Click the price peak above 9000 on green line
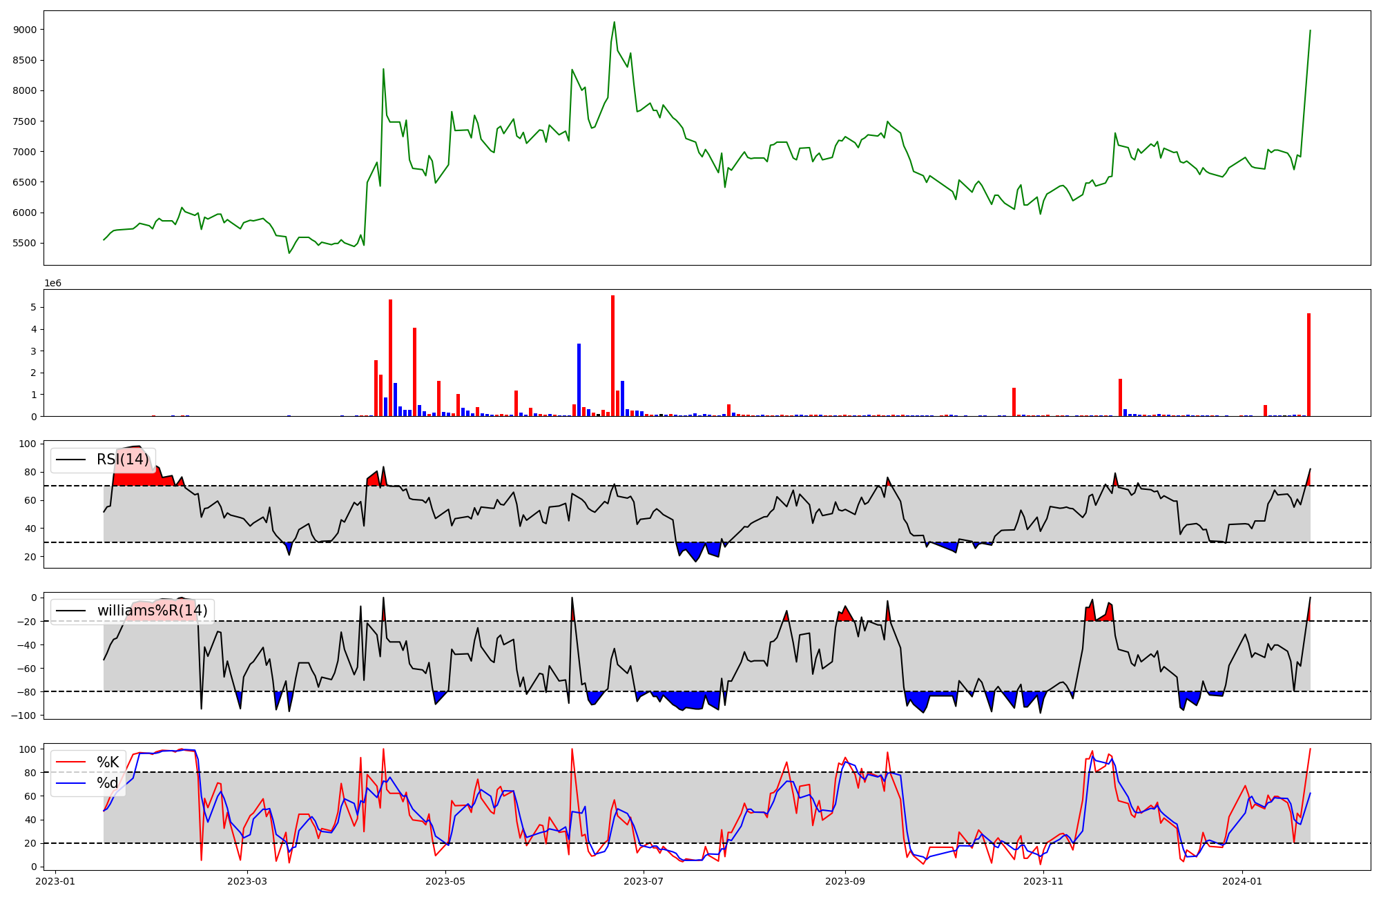 pos(615,22)
